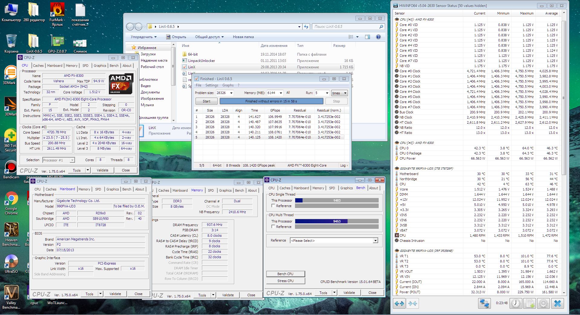This screenshot has height=315, width=580.
Task: Reset HWiNFO timer with clock icon
Action: (516, 303)
